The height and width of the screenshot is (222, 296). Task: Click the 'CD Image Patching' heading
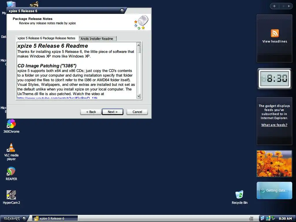click(47, 66)
